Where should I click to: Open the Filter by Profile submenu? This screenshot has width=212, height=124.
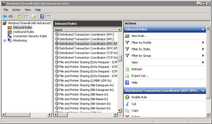[x=141, y=43]
